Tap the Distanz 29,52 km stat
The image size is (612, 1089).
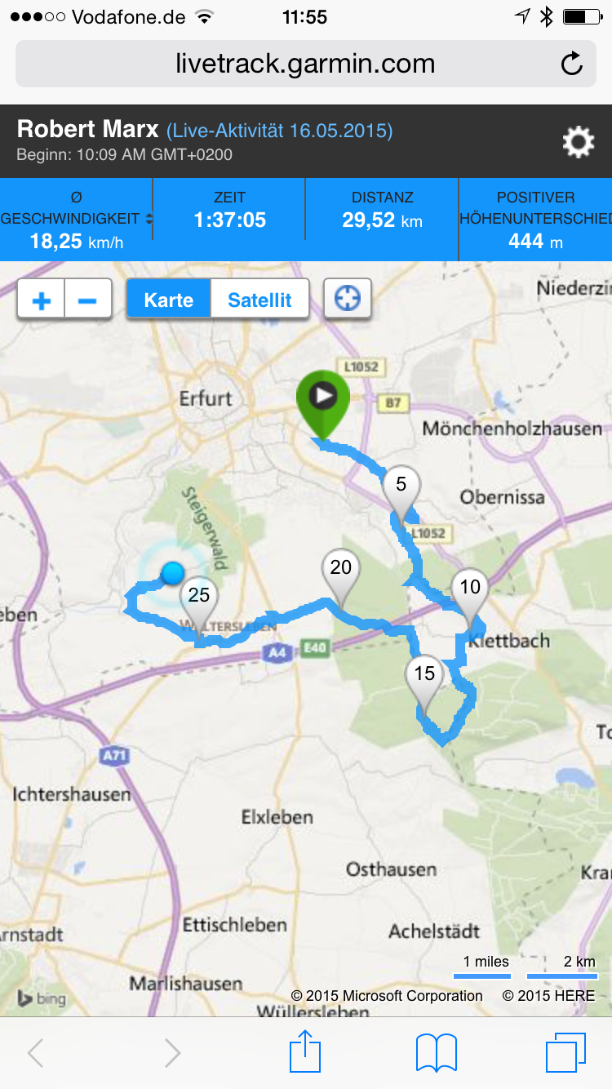coord(382,210)
